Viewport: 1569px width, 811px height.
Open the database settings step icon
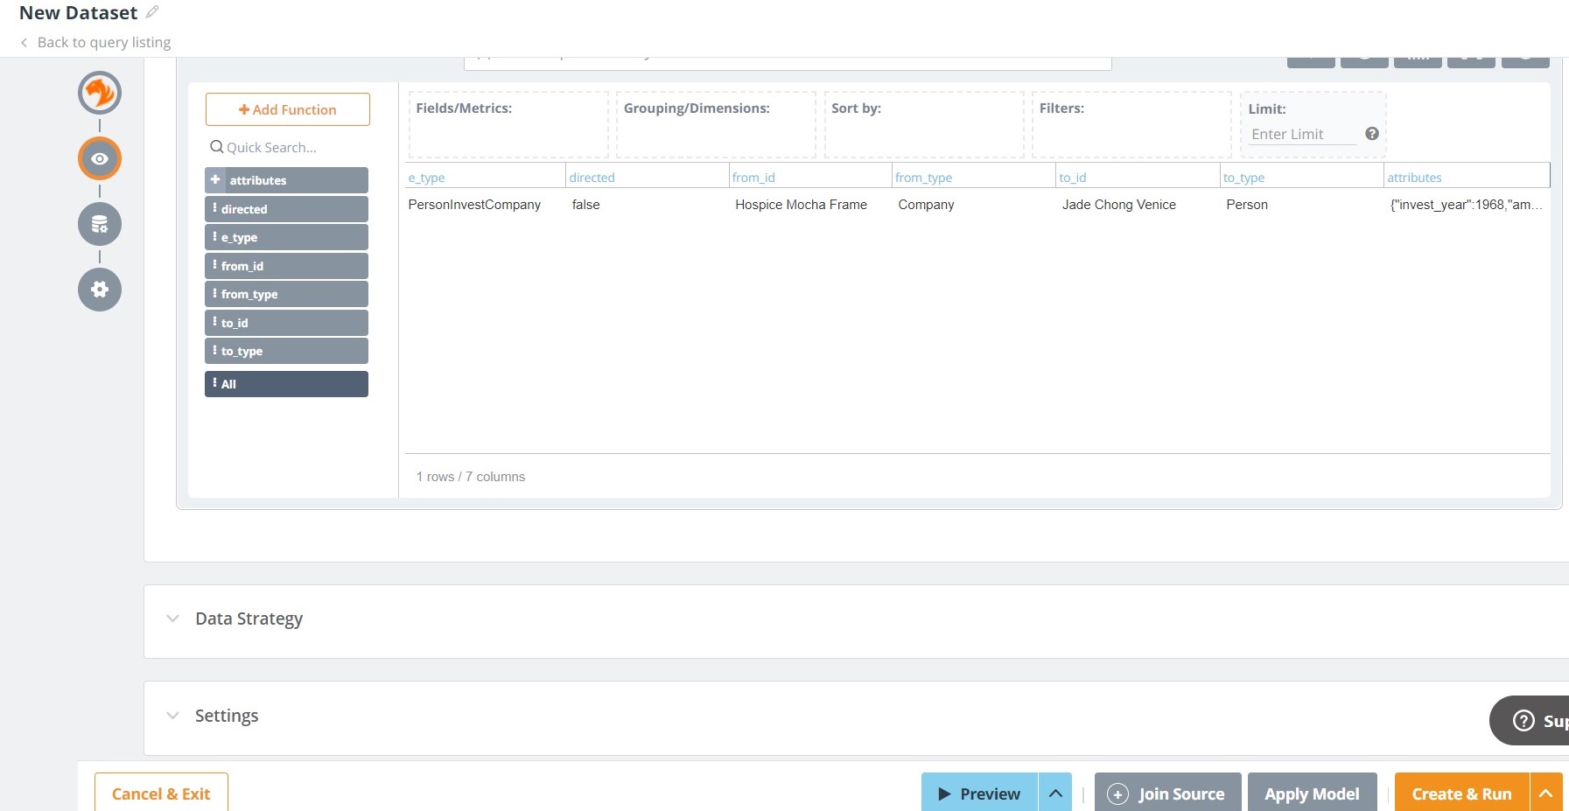(x=100, y=224)
